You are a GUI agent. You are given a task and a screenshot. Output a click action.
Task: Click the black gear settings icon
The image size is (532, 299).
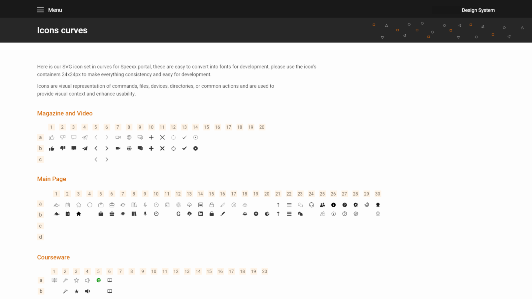[356, 205]
